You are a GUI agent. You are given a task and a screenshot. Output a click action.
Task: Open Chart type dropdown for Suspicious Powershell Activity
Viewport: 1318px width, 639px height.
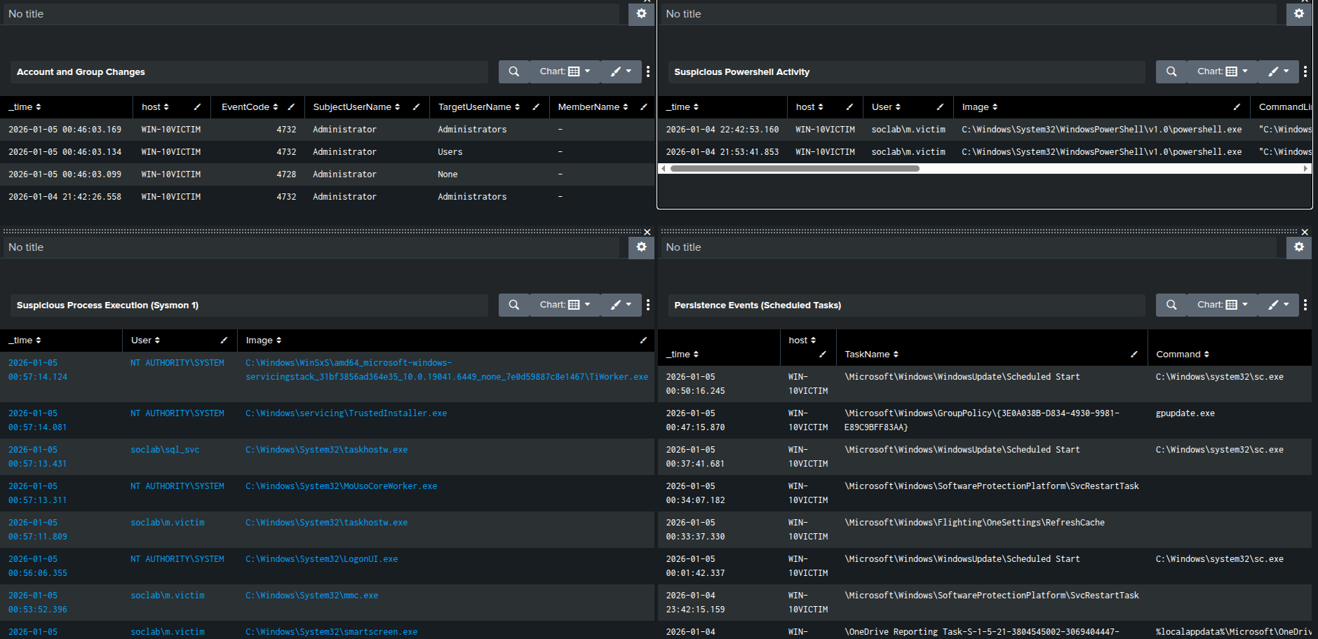coord(1223,71)
